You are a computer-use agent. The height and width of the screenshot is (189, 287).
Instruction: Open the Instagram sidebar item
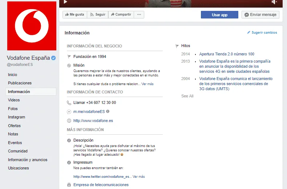pos(16,117)
